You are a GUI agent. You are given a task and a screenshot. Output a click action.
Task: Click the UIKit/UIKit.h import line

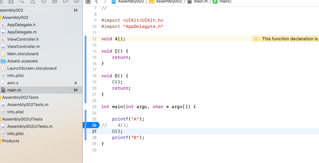click(x=132, y=20)
